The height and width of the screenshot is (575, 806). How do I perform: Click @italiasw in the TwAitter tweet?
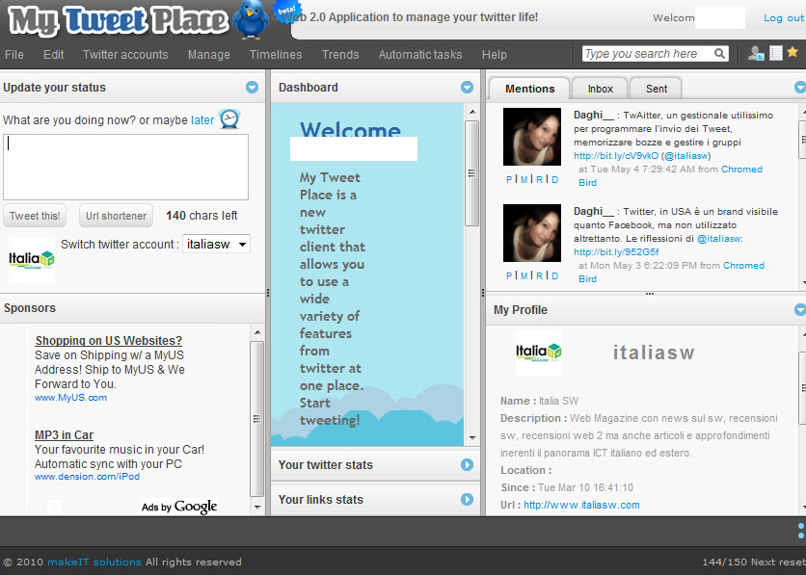(x=686, y=156)
